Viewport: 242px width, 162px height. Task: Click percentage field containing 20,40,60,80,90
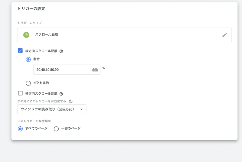click(x=62, y=70)
